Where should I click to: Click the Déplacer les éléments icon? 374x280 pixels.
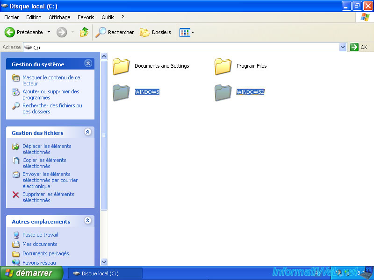tap(16, 147)
